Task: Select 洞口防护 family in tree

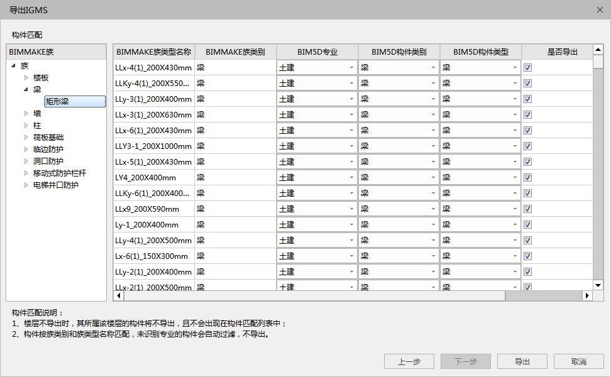Action: pyautogui.click(x=48, y=161)
